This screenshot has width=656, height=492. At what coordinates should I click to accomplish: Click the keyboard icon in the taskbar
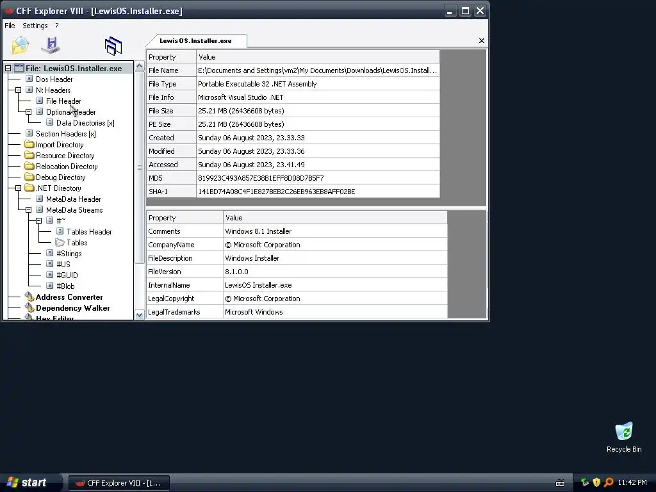pos(560,483)
